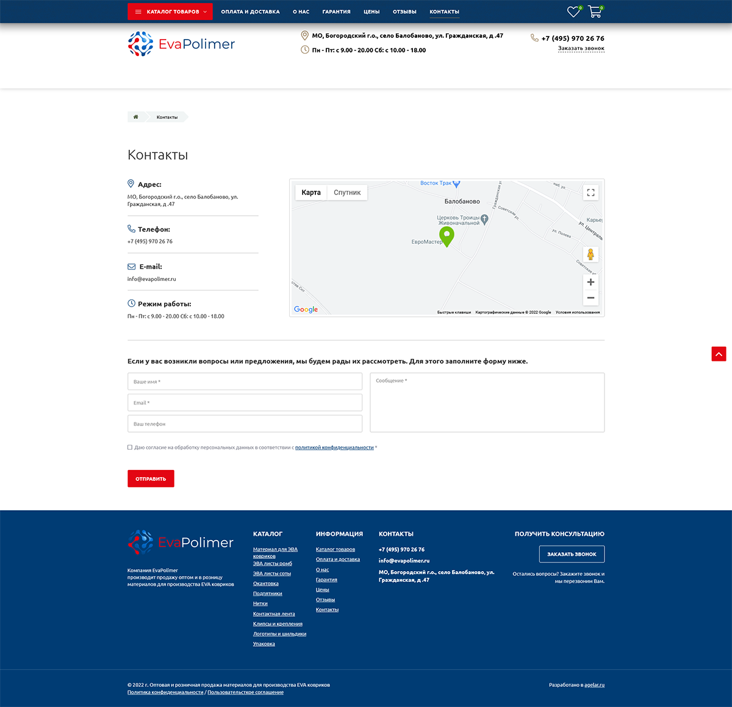Activate the Street View pegman on the map
Viewport: 732px width, 707px height.
pyautogui.click(x=590, y=254)
